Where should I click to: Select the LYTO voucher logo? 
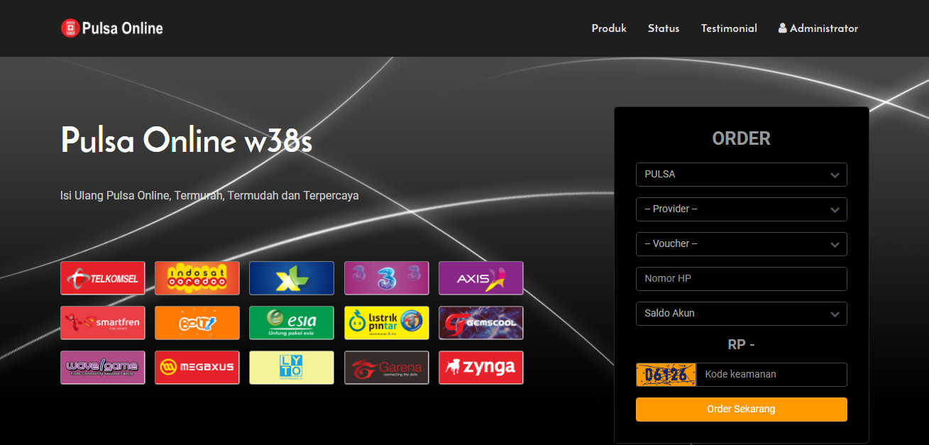(x=292, y=368)
